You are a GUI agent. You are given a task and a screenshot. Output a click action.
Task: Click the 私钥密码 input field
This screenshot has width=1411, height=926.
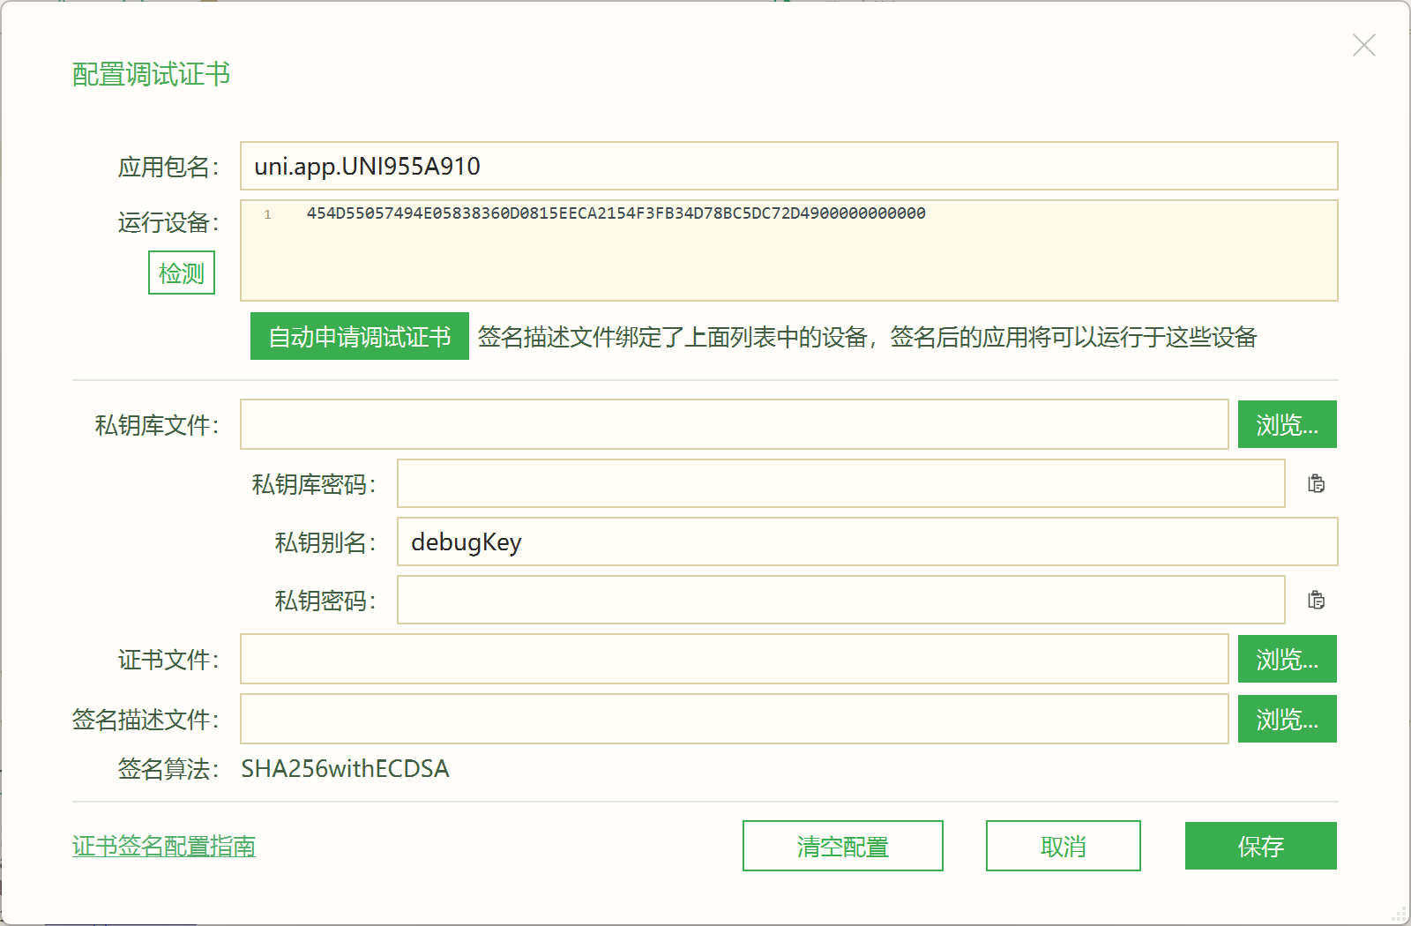(x=840, y=600)
